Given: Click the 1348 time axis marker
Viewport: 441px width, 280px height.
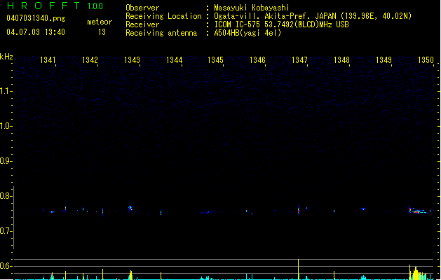Looking at the screenshot, I should [341, 60].
